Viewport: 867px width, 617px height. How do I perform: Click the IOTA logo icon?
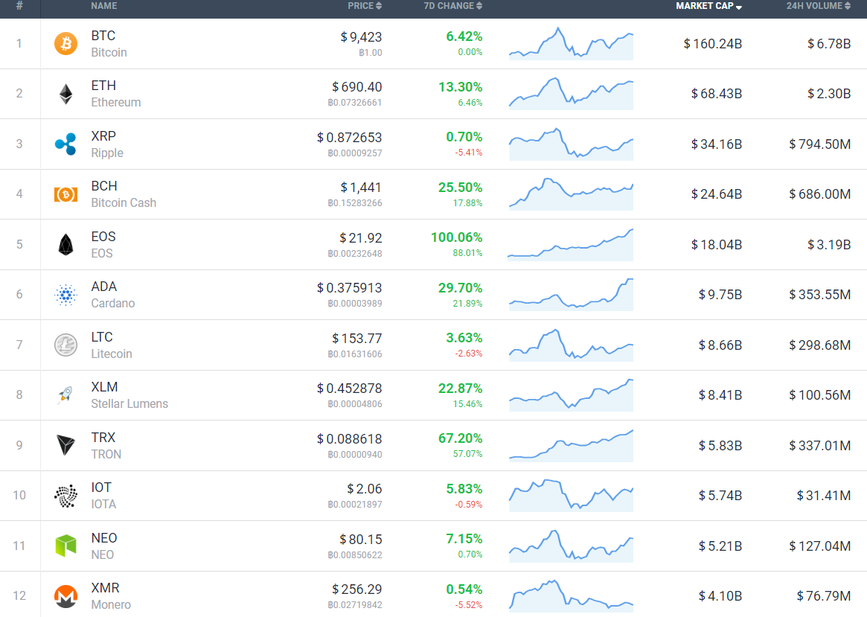[x=65, y=496]
